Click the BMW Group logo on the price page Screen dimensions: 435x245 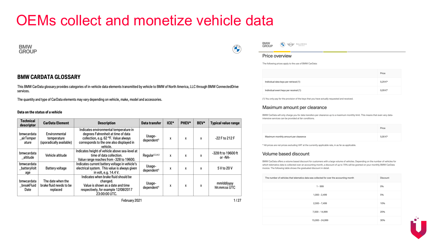tap(267, 45)
